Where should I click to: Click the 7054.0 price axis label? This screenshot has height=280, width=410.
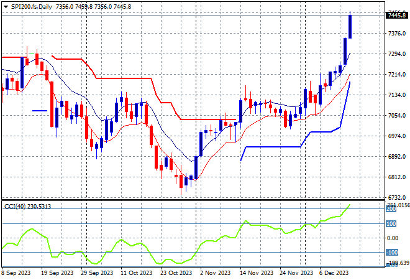coord(394,116)
